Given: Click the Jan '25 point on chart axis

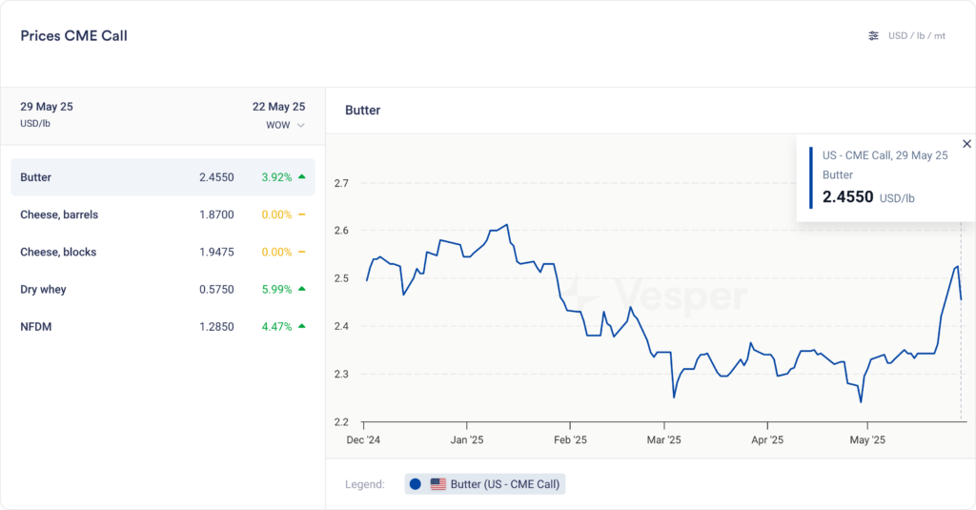Looking at the screenshot, I should click(x=466, y=440).
